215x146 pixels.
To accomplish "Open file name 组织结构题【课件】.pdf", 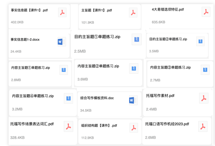I will [99, 125].
